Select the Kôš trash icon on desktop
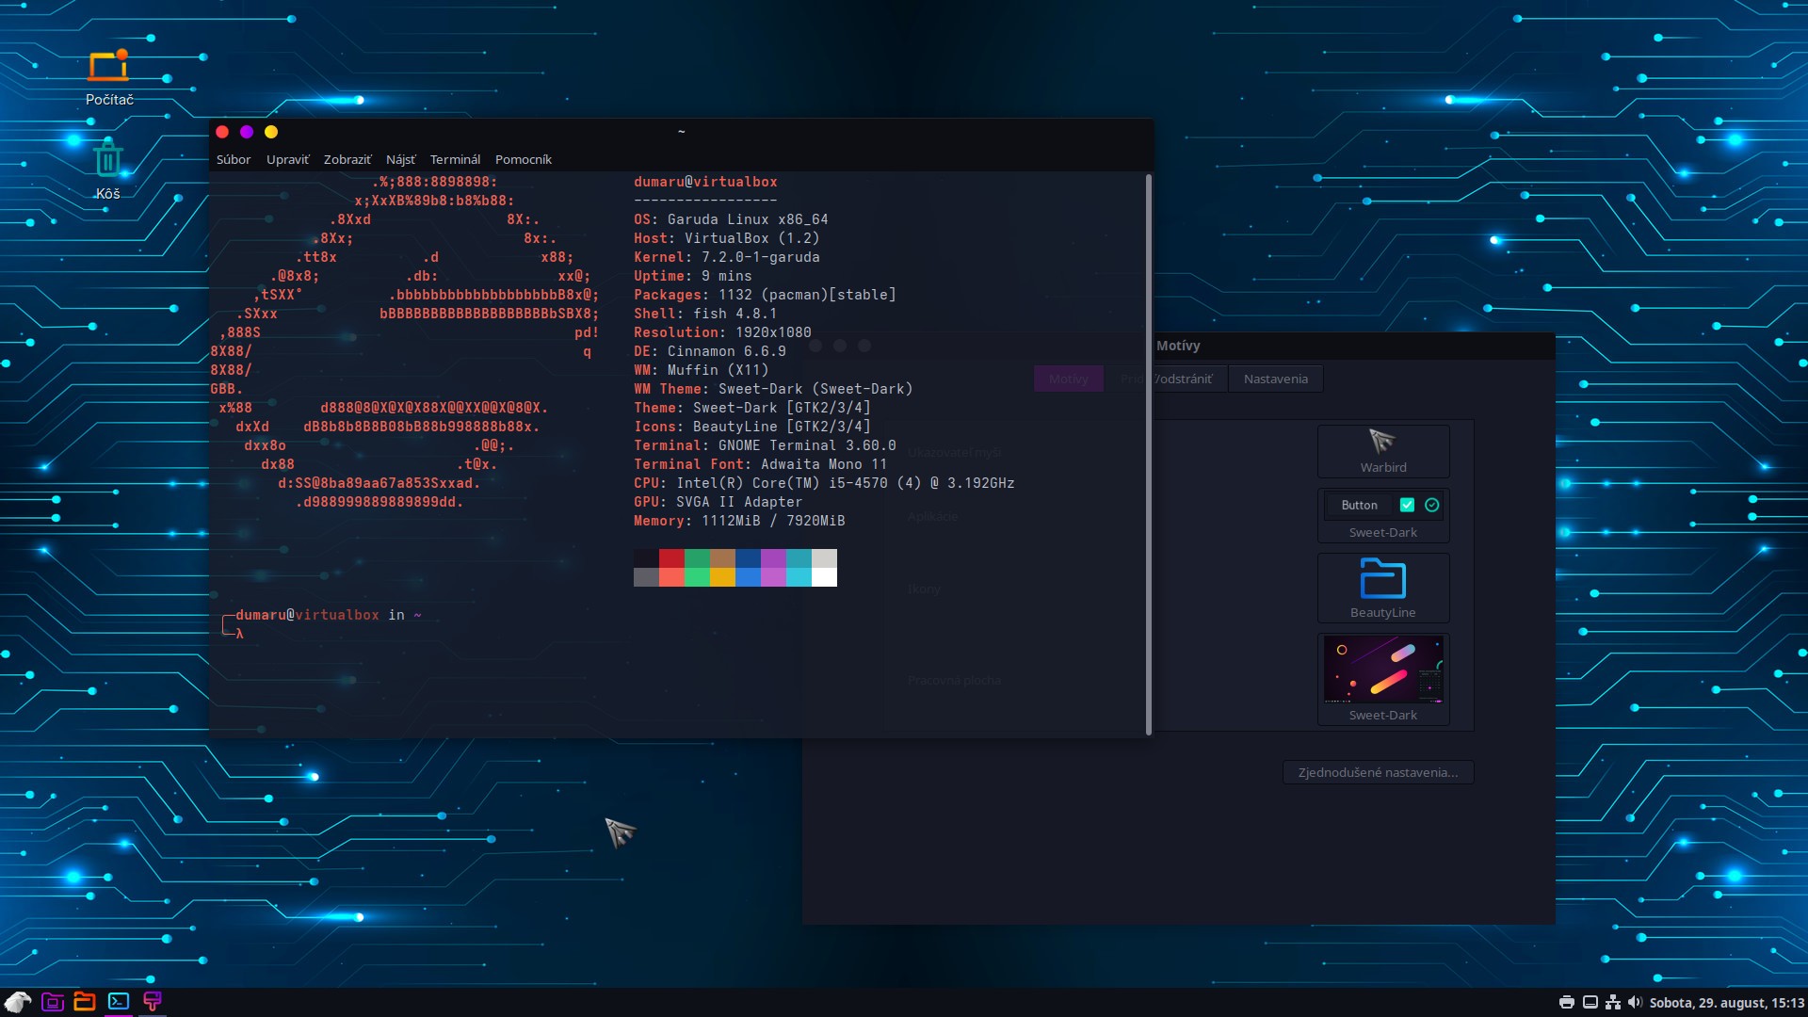Screen dimensions: 1808x1017 click(108, 170)
